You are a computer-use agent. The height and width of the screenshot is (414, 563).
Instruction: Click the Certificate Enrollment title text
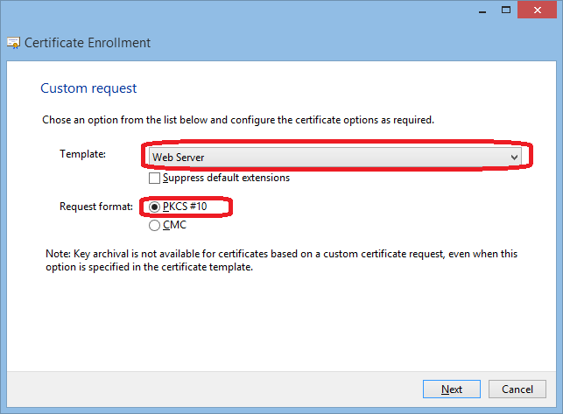coord(88,43)
